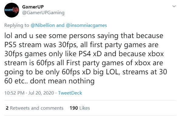View the 190 Likes list
180x116 pixels.
[80, 108]
